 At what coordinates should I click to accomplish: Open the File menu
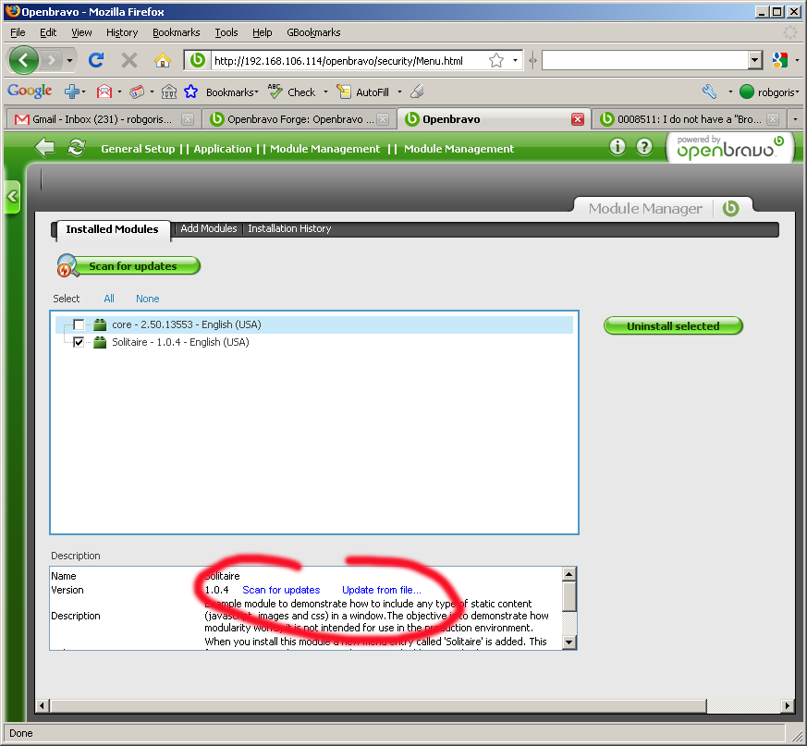(x=18, y=32)
